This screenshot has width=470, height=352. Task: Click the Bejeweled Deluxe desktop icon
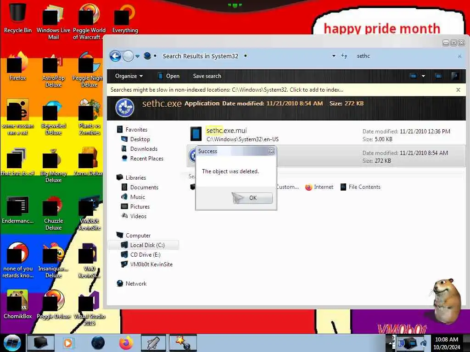(53, 118)
